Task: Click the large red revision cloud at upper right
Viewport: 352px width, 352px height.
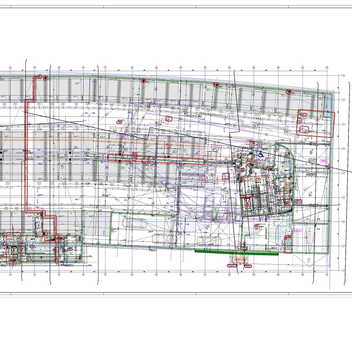Action: pos(315,123)
